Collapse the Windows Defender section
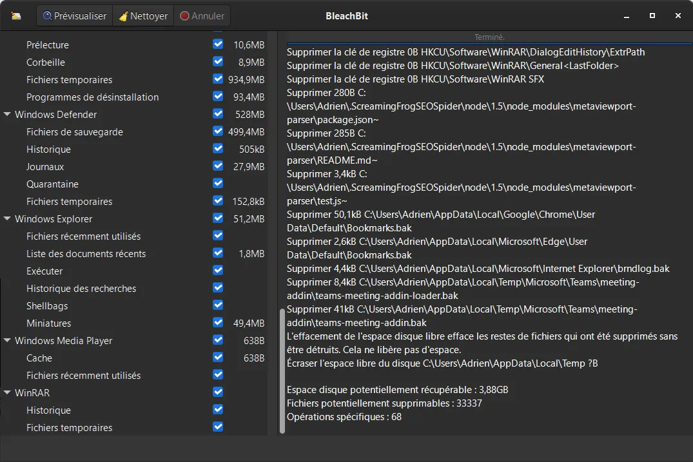This screenshot has width=693, height=462. (6, 114)
